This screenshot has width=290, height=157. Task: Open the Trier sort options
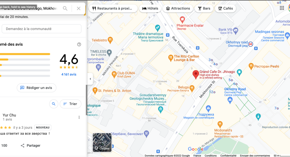71,104
